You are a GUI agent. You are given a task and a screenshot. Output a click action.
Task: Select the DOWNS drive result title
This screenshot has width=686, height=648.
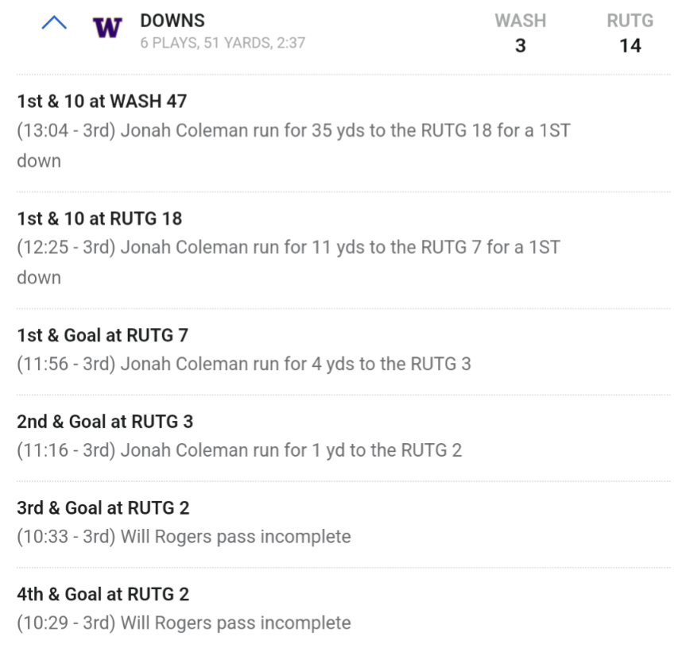tap(172, 21)
